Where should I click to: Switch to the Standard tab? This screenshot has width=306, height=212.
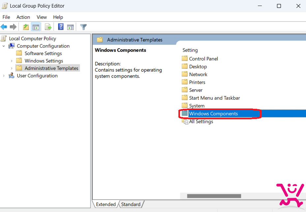pyautogui.click(x=131, y=204)
